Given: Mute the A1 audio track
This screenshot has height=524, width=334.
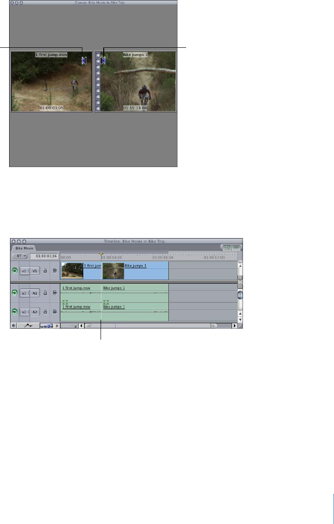Looking at the screenshot, I should 15,293.
